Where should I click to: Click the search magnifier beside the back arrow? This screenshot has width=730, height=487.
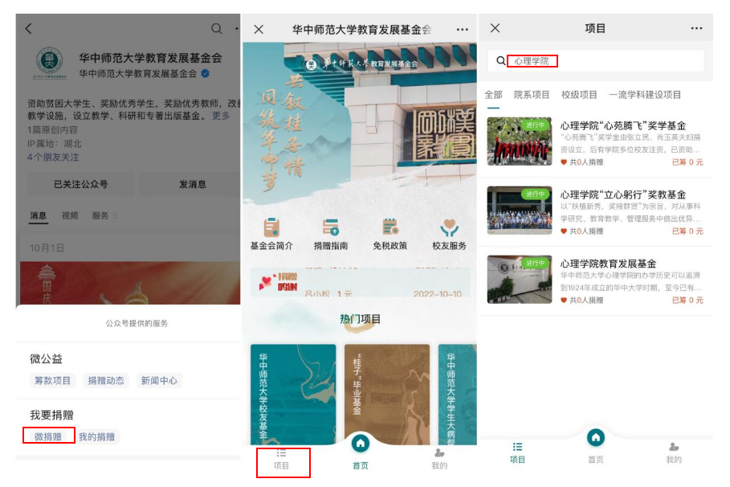coord(216,29)
